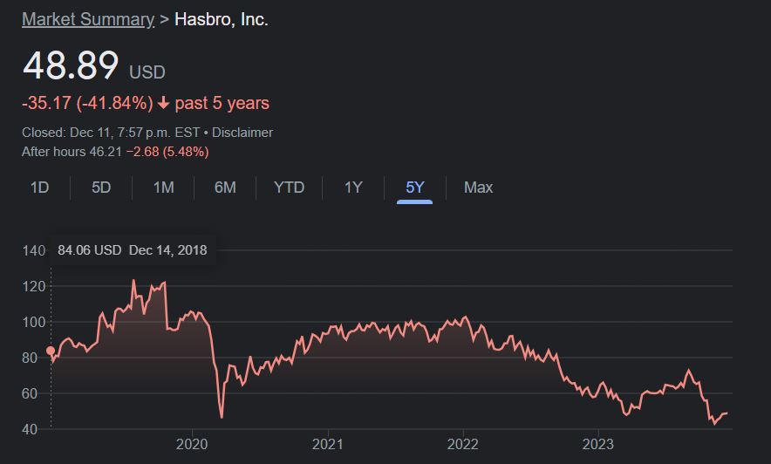This screenshot has width=771, height=464.
Task: Select the active 5Y tab
Action: pyautogui.click(x=414, y=188)
